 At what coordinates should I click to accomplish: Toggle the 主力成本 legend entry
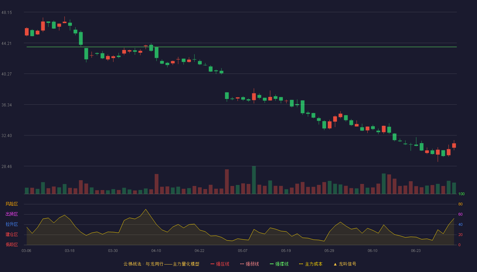click(x=311, y=264)
